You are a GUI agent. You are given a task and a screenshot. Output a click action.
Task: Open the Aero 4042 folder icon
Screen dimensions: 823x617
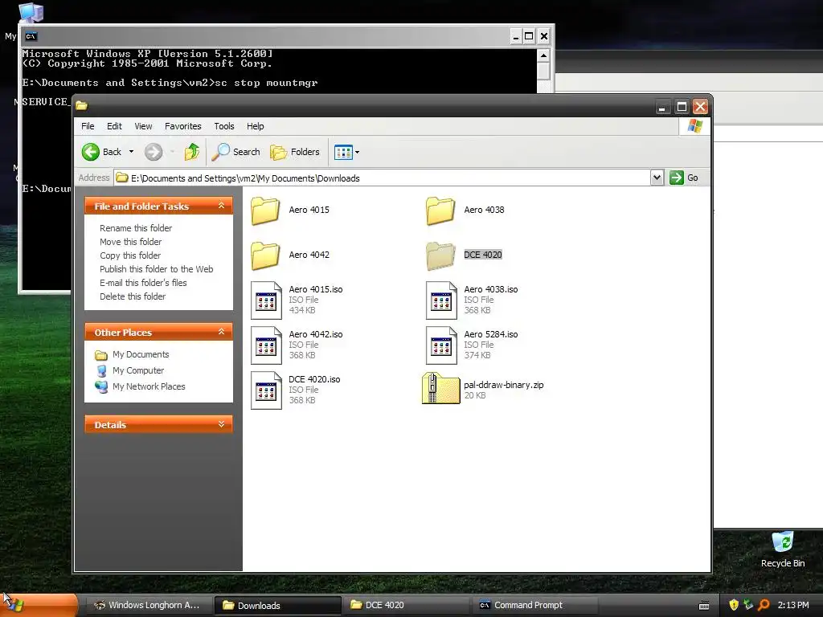pos(265,255)
